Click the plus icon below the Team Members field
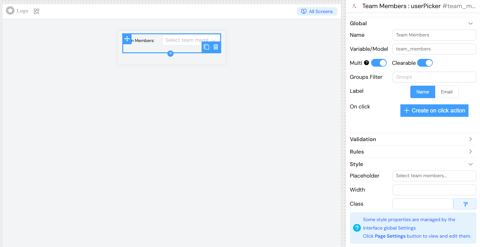Screen dimensions: 480x247 click(x=170, y=53)
